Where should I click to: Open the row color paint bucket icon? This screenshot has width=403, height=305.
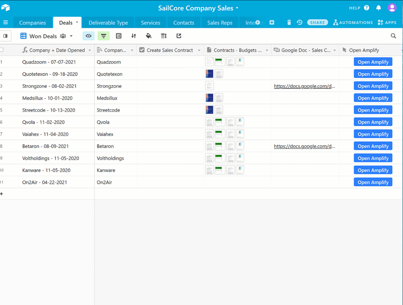(149, 36)
